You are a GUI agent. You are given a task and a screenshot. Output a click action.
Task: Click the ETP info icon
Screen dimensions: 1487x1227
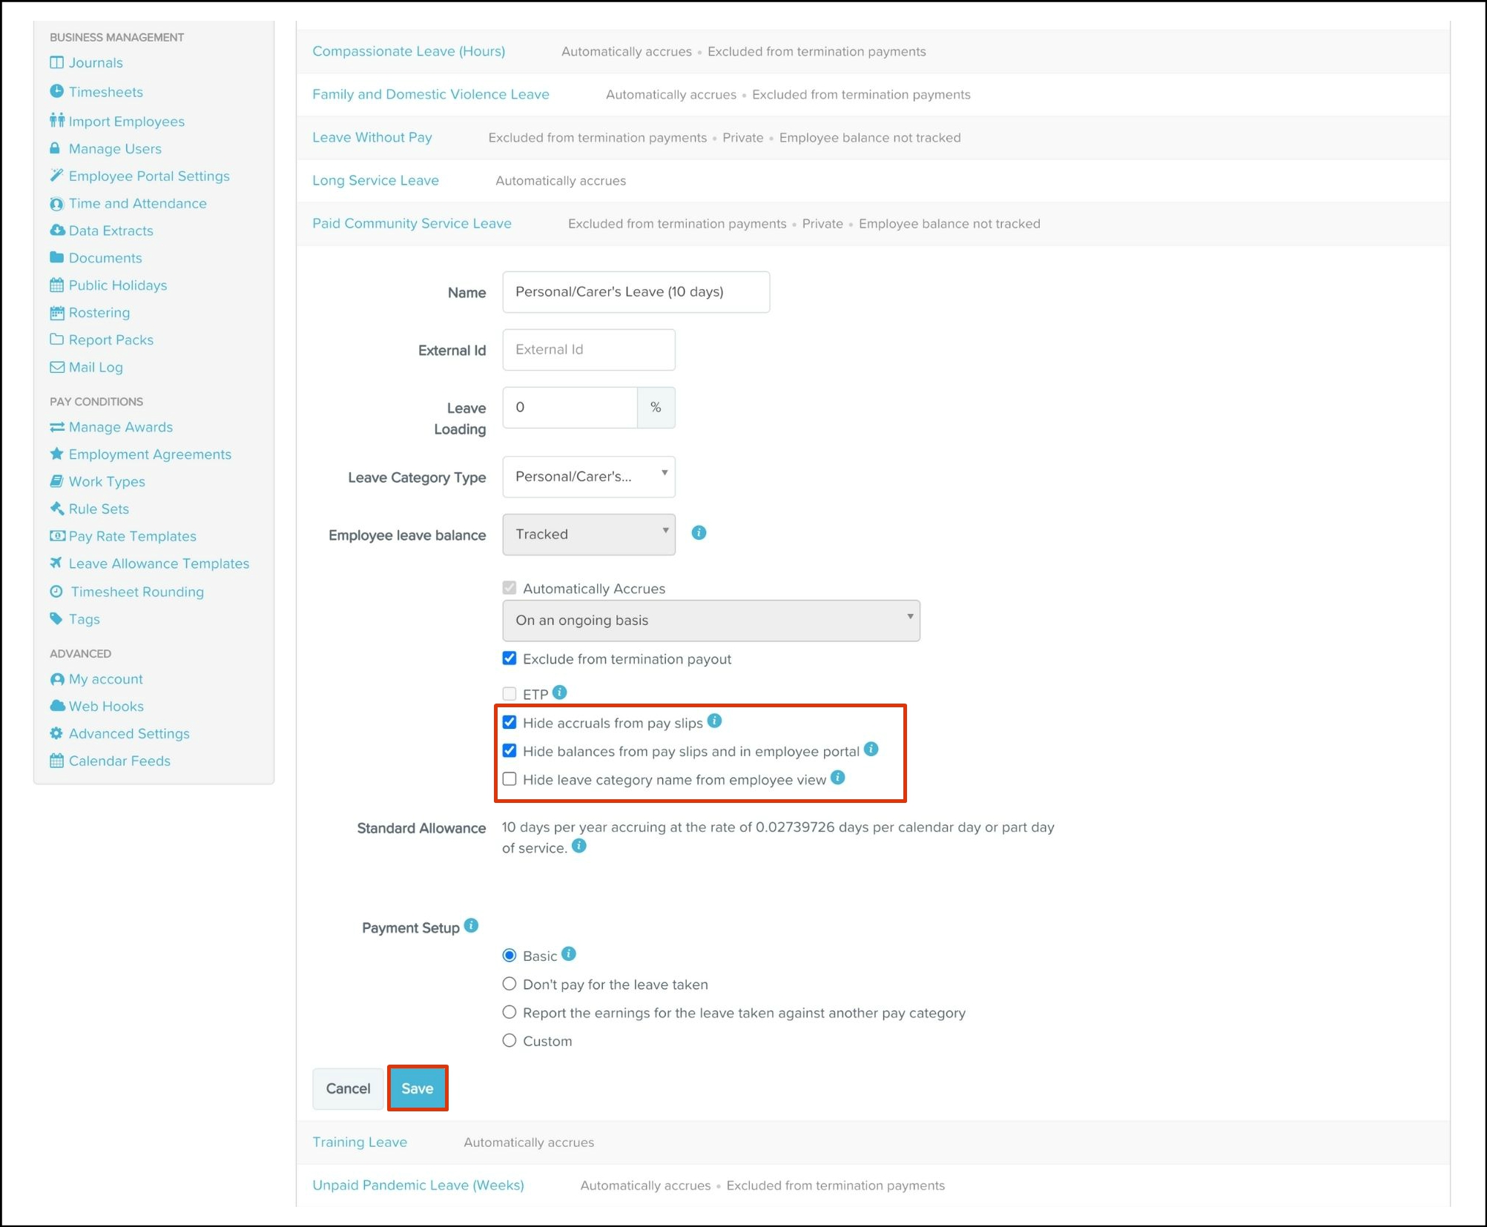(x=560, y=692)
